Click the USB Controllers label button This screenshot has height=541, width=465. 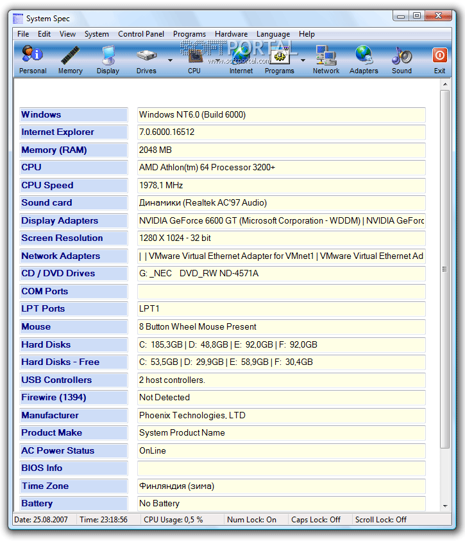[x=74, y=380]
